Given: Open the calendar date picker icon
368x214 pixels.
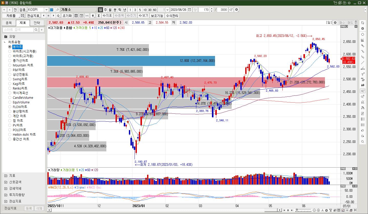Looking at the screenshot, I should click(x=189, y=10).
